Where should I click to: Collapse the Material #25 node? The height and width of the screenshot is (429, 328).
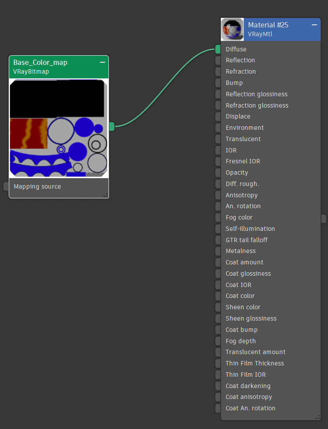(314, 25)
